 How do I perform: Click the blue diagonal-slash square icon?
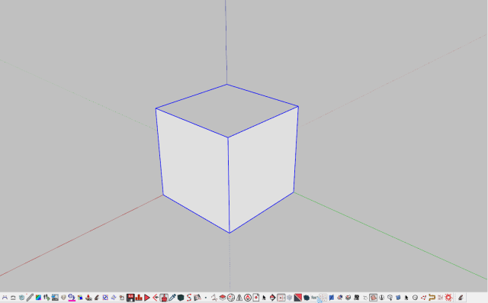tap(332, 298)
